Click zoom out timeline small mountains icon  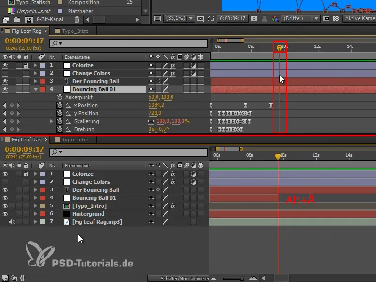(x=214, y=279)
